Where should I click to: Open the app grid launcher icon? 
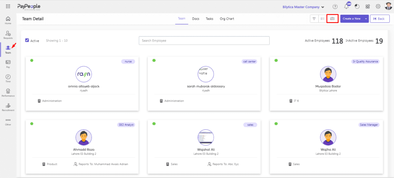tap(8, 7)
